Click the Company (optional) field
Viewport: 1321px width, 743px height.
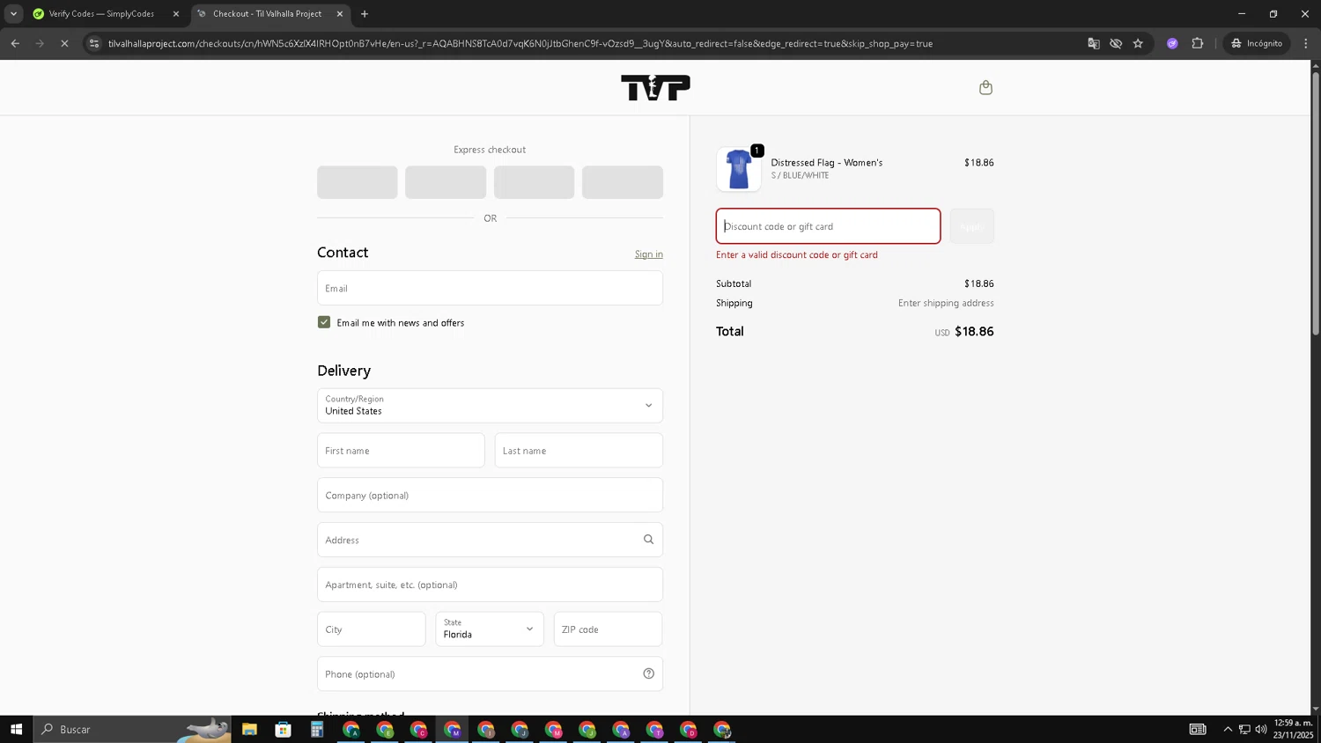tap(490, 495)
